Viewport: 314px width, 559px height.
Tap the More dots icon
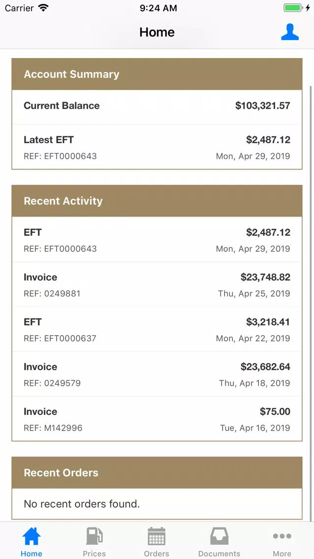click(282, 536)
